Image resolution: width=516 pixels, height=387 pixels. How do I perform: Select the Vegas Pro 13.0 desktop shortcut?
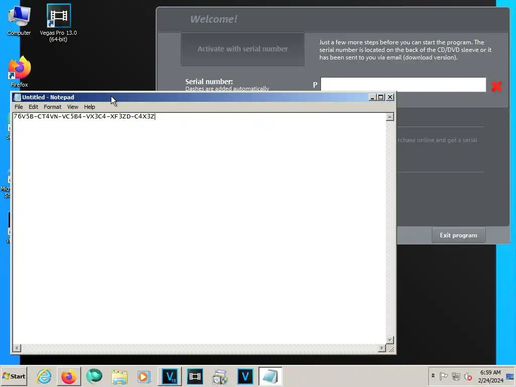[58, 23]
